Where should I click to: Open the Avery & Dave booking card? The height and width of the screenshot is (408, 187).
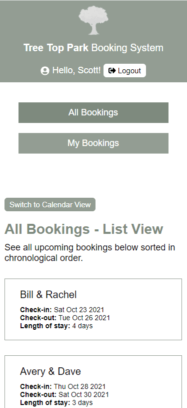click(93, 382)
